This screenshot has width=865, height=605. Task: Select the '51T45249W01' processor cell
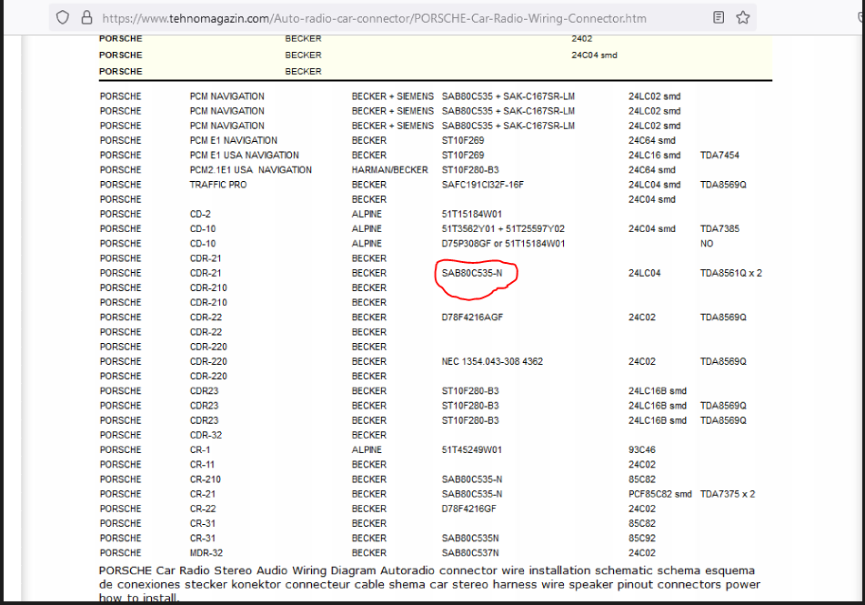pyautogui.click(x=472, y=450)
